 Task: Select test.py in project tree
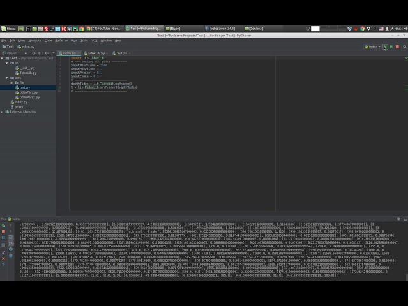[23, 88]
